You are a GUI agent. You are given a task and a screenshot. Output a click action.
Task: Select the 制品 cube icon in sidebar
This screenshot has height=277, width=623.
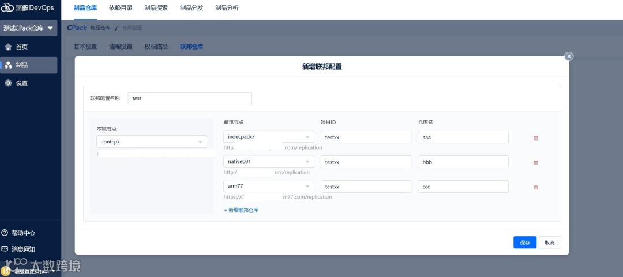[x=8, y=66]
